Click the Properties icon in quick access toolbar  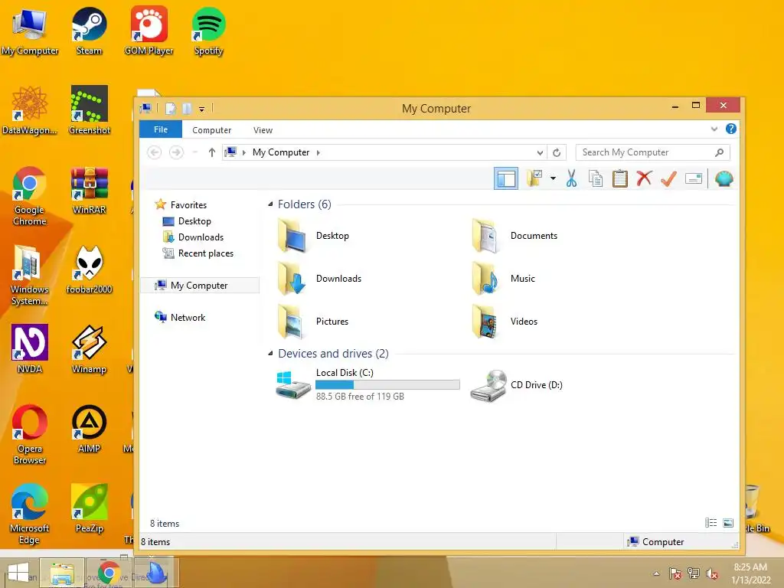[x=170, y=108]
